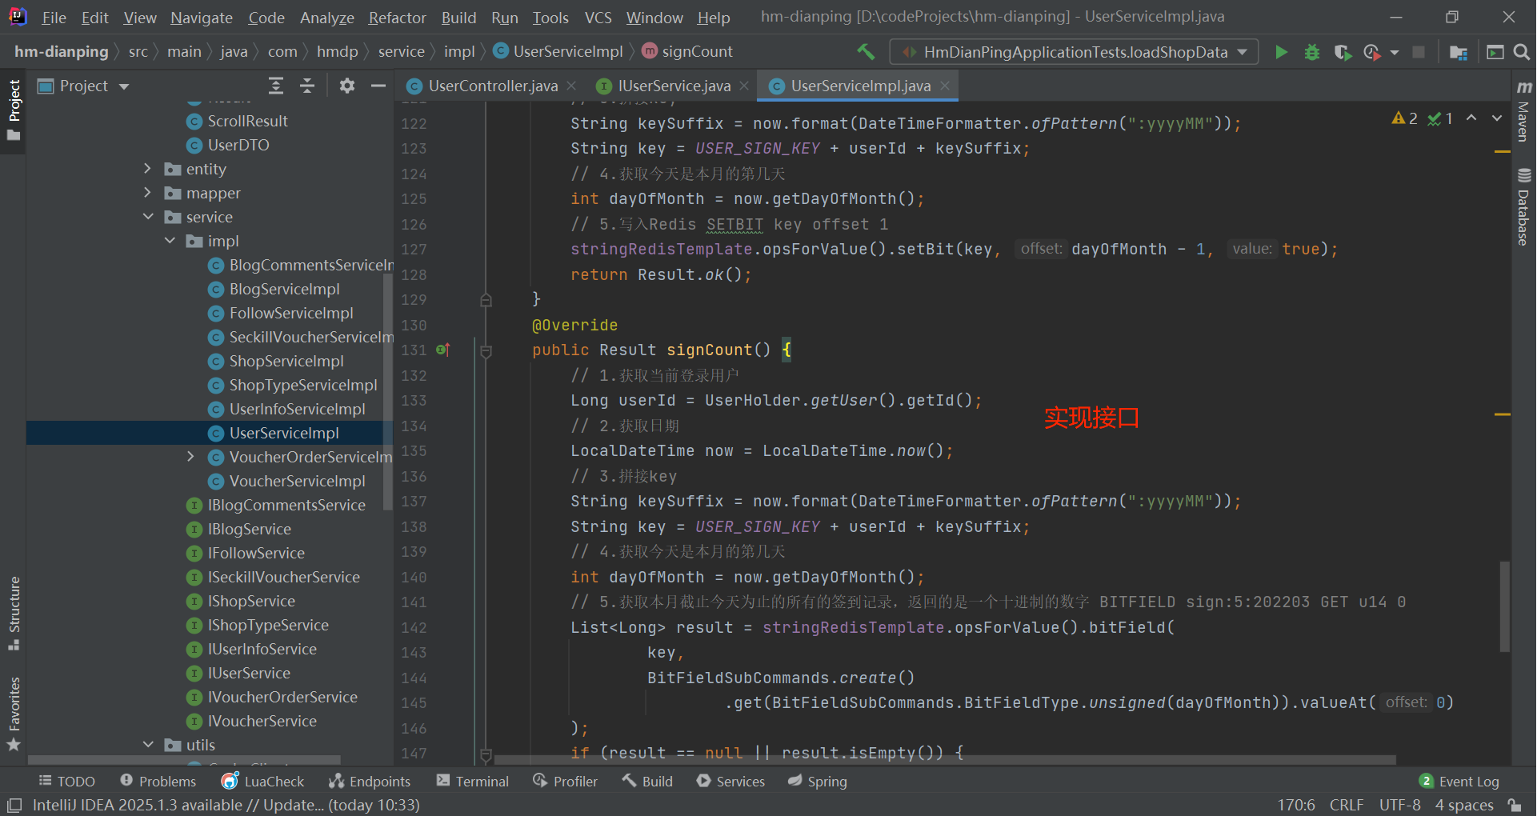This screenshot has height=816, width=1537.
Task: Open the Problems tool window
Action: [158, 781]
